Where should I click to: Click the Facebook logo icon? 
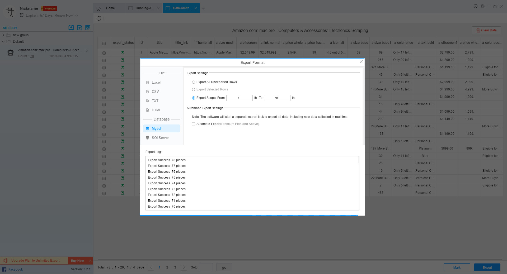[4, 269]
